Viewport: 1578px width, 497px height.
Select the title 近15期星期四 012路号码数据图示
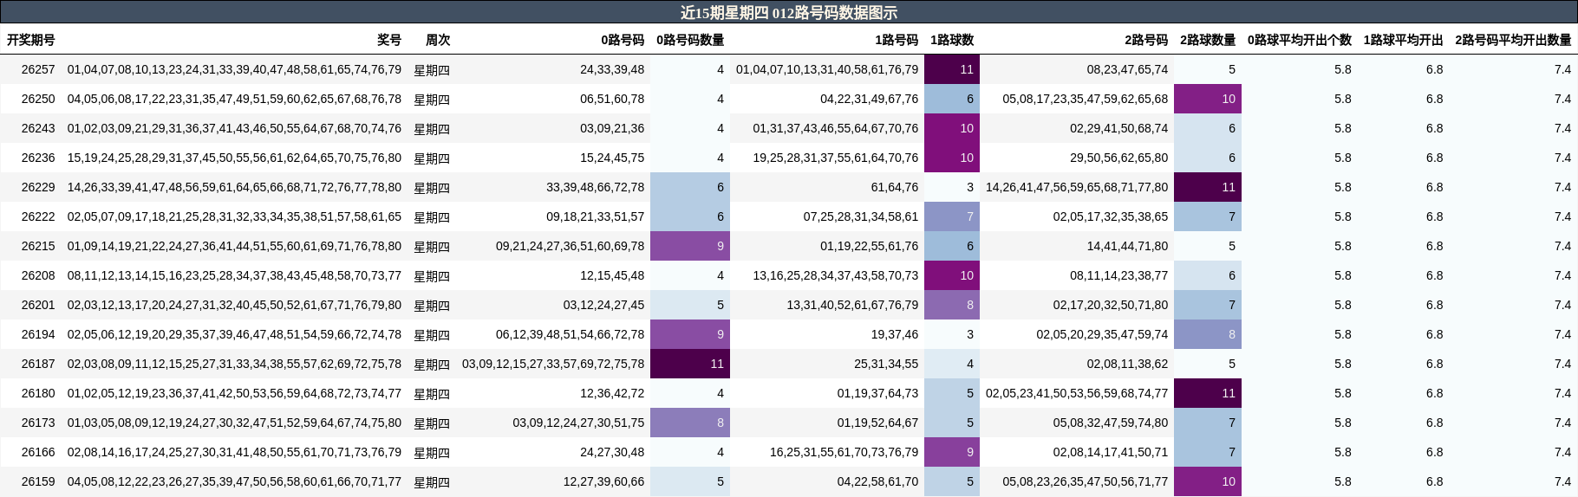[x=788, y=12]
